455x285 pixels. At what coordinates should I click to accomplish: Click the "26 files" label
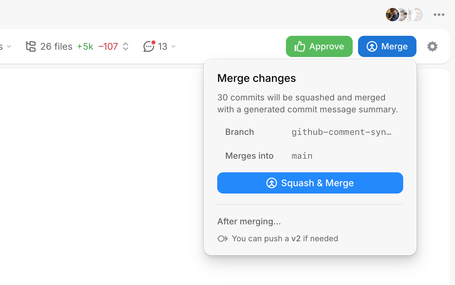(x=56, y=46)
